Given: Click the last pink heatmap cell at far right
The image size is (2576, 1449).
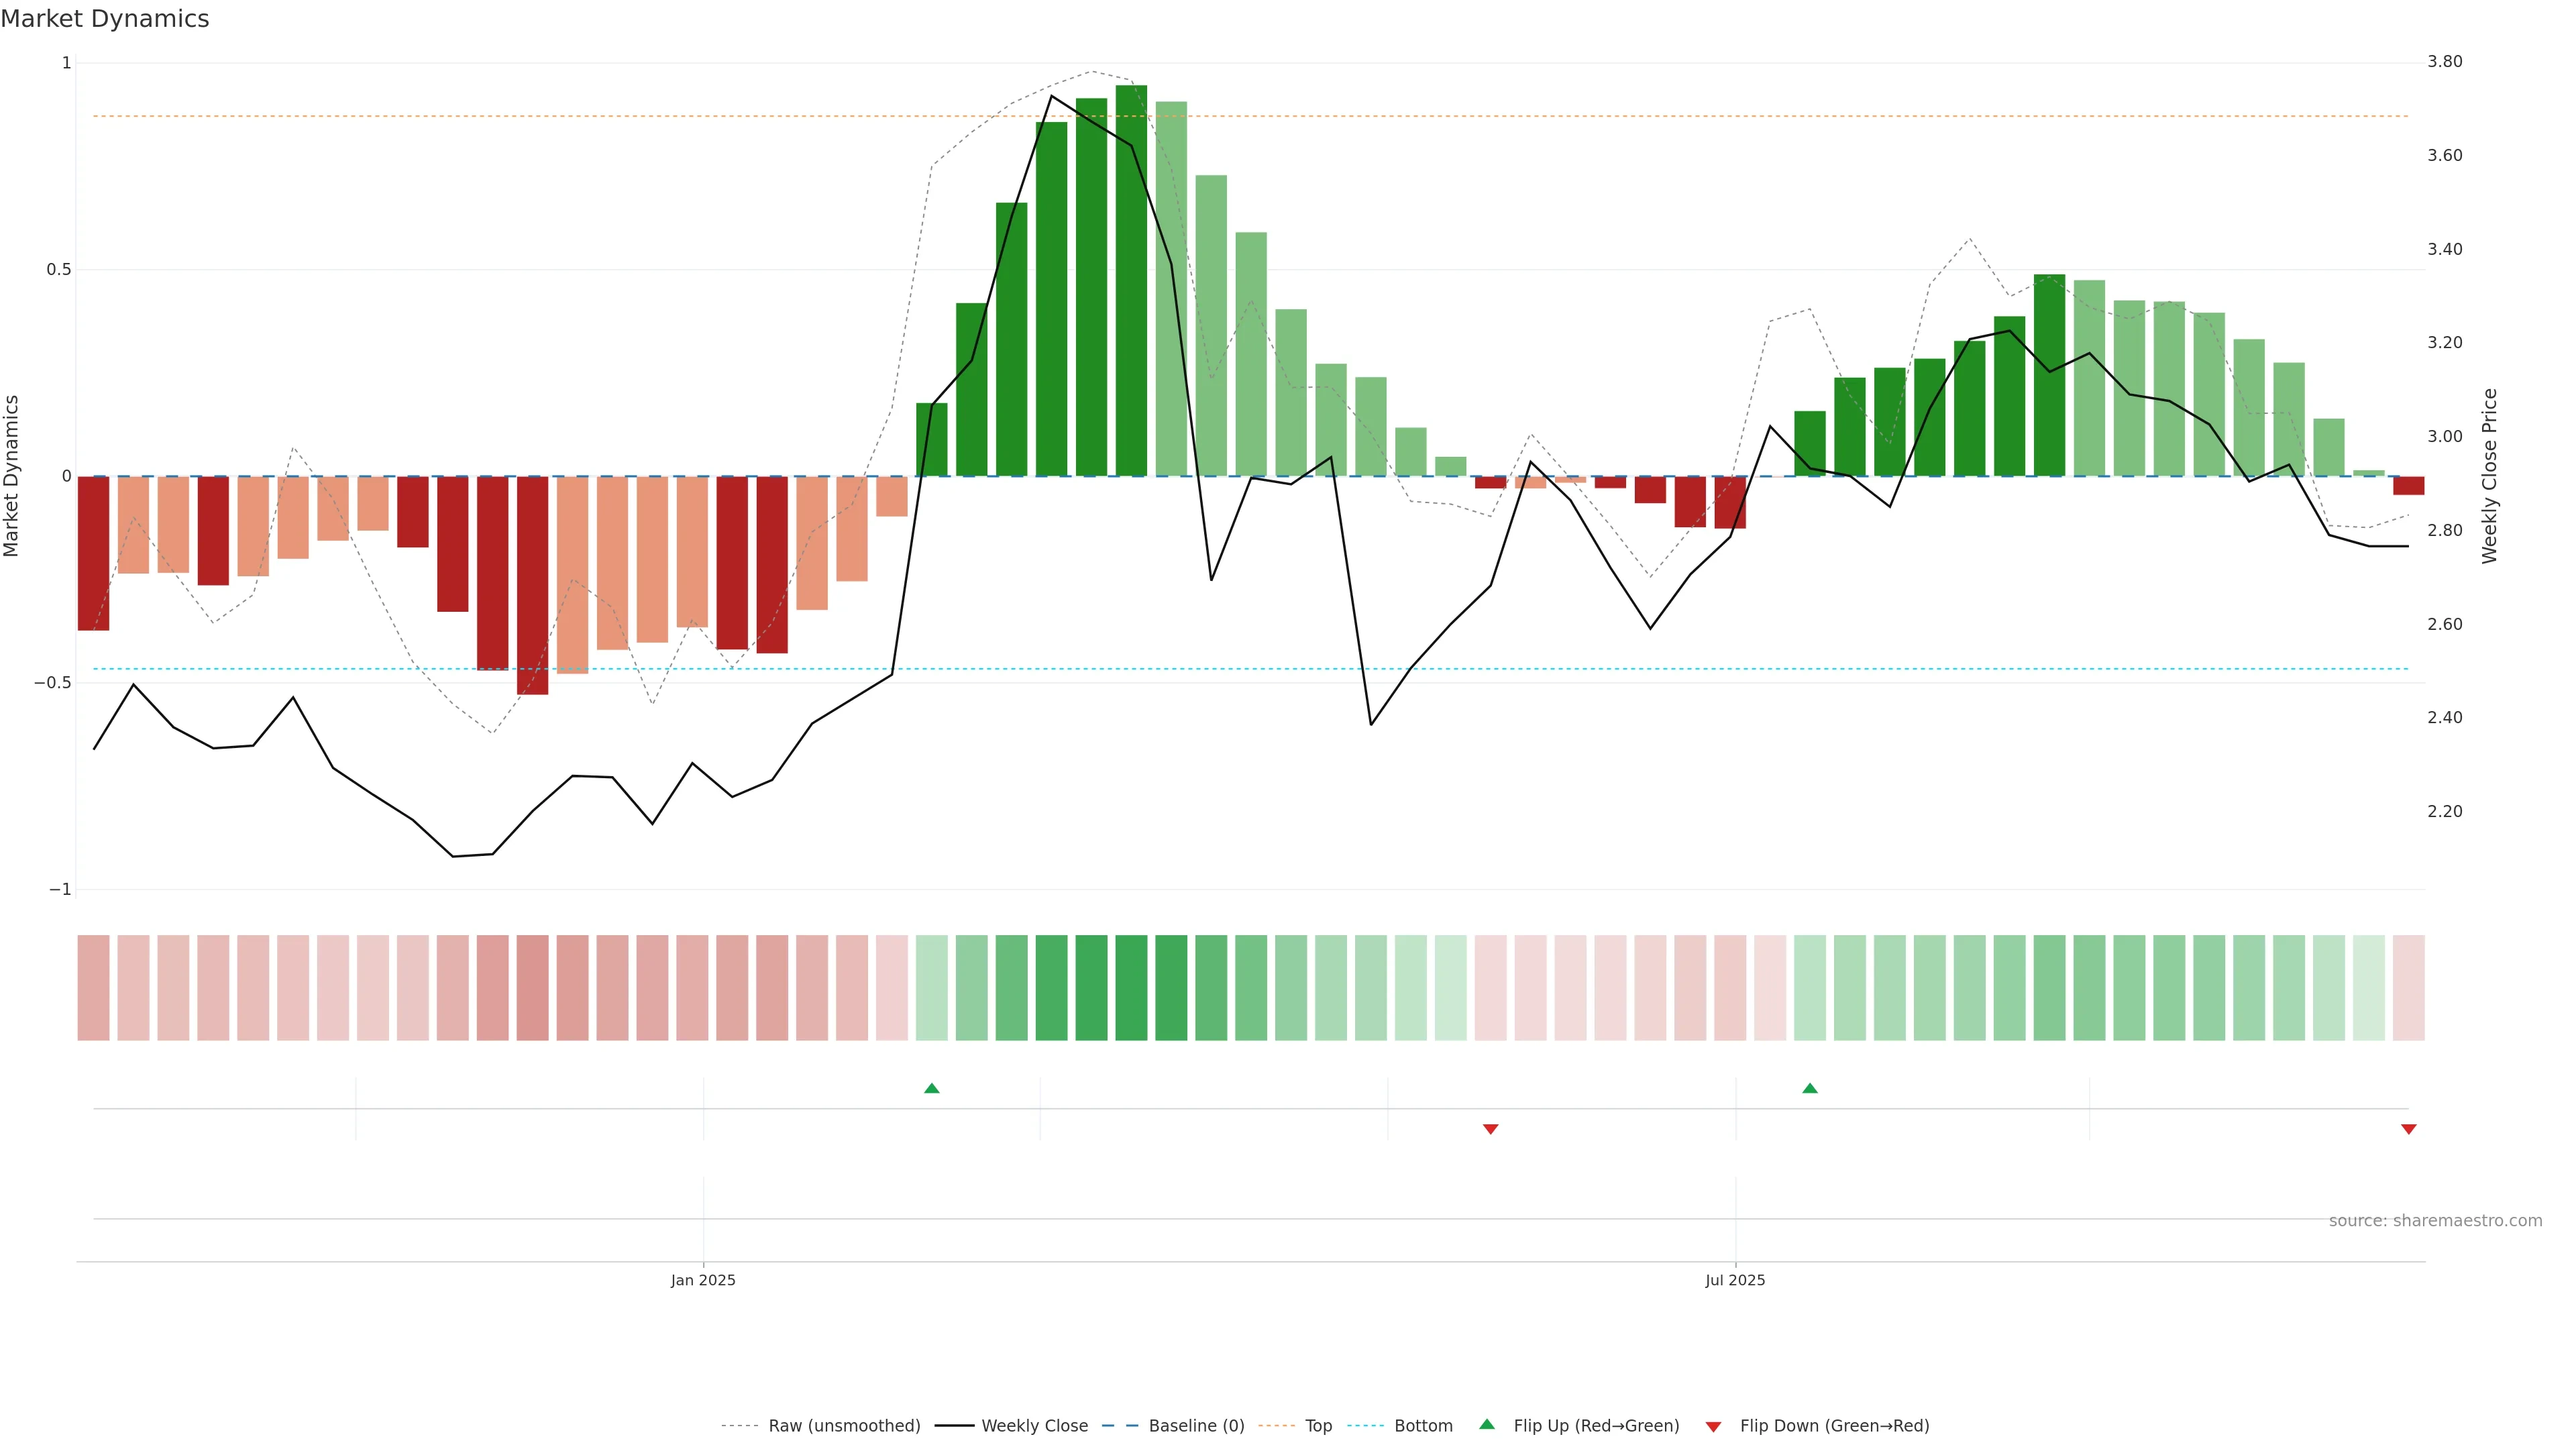Looking at the screenshot, I should tap(2408, 988).
